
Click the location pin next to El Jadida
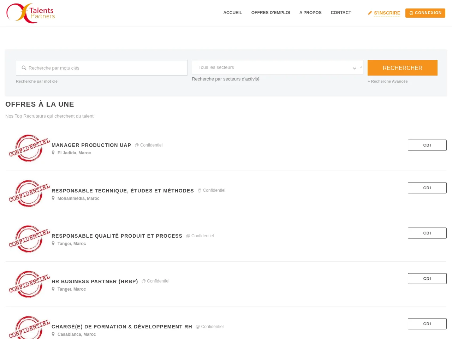(53, 153)
